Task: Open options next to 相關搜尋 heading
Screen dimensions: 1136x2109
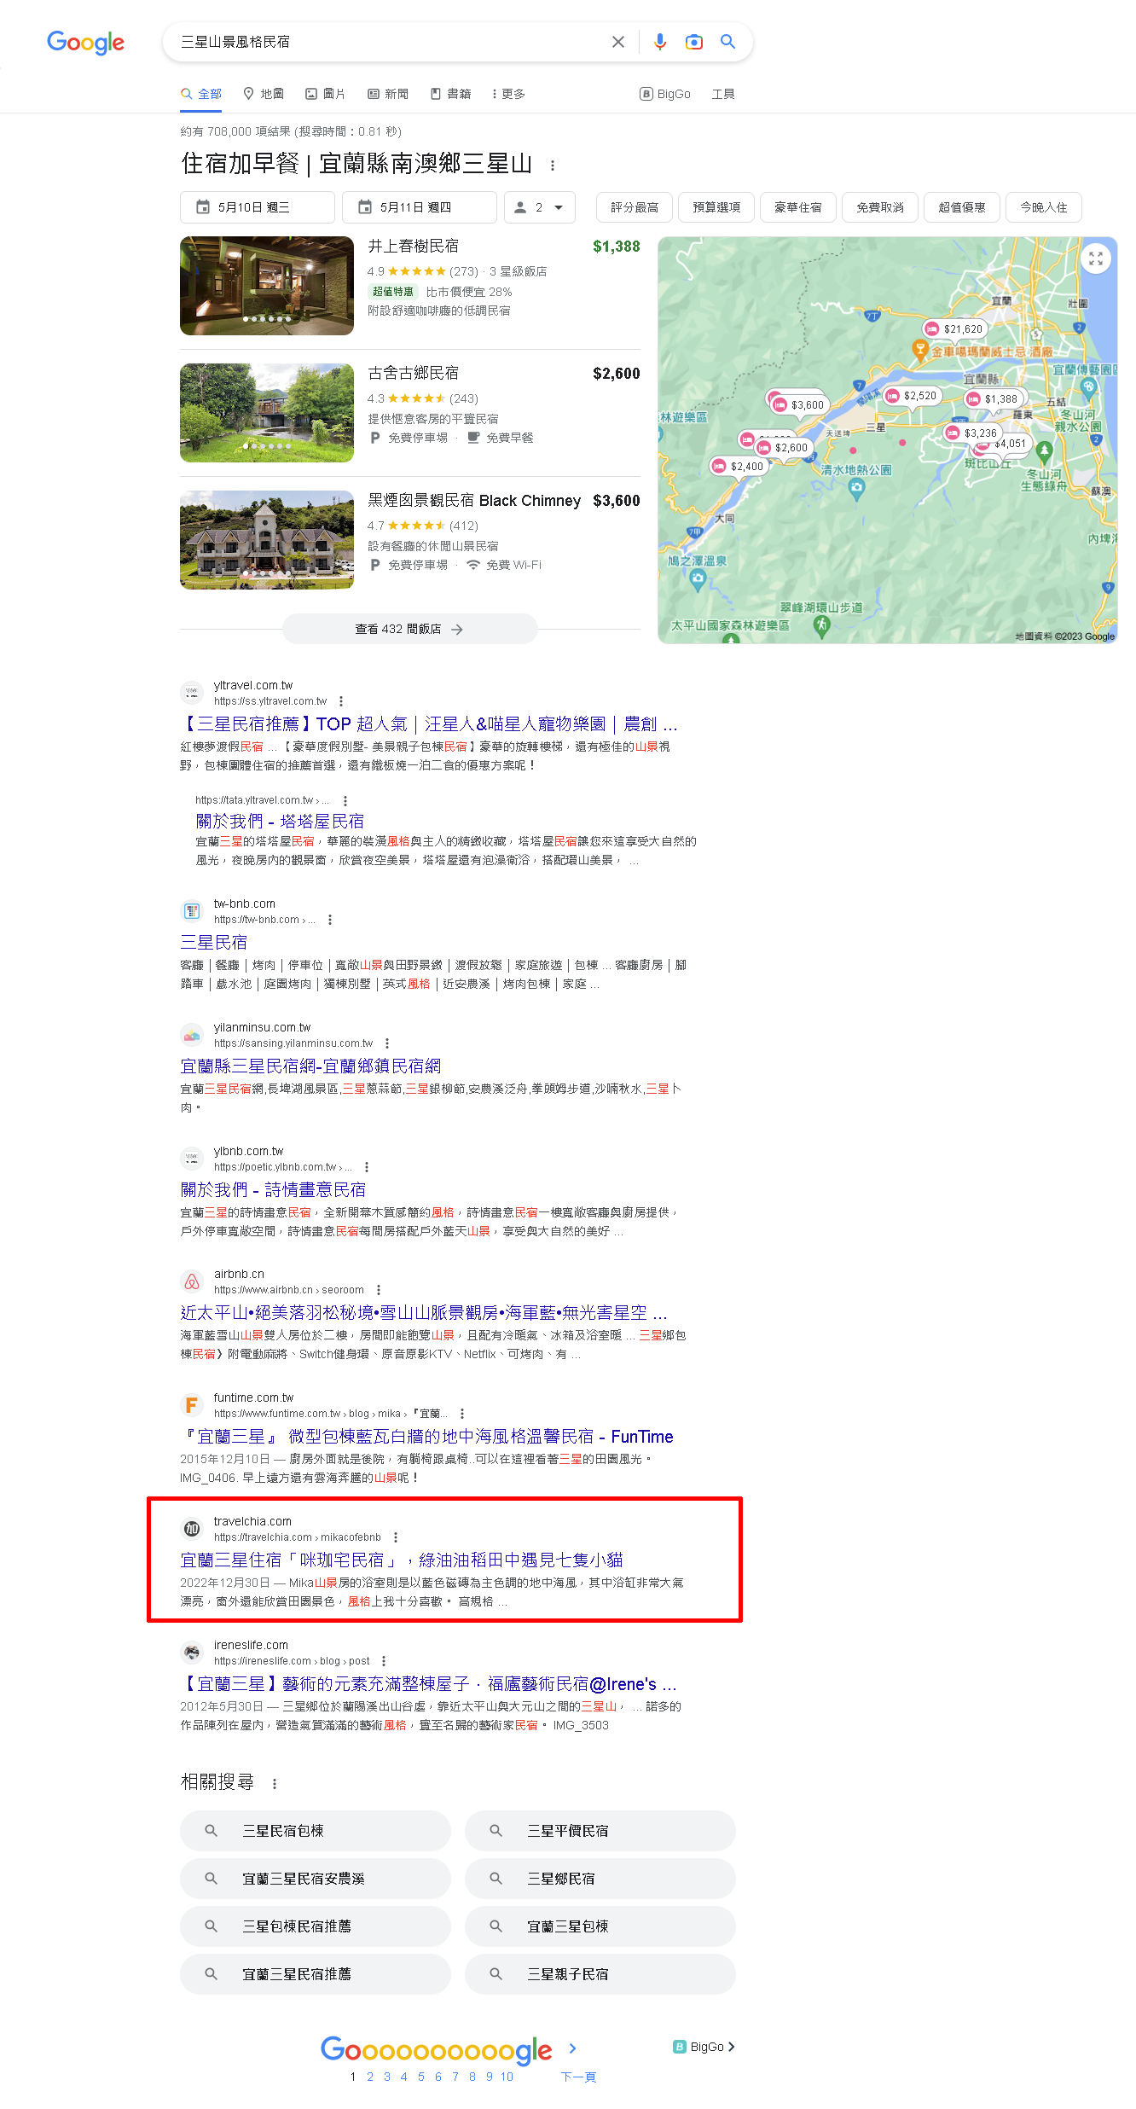Action: coord(275,1783)
